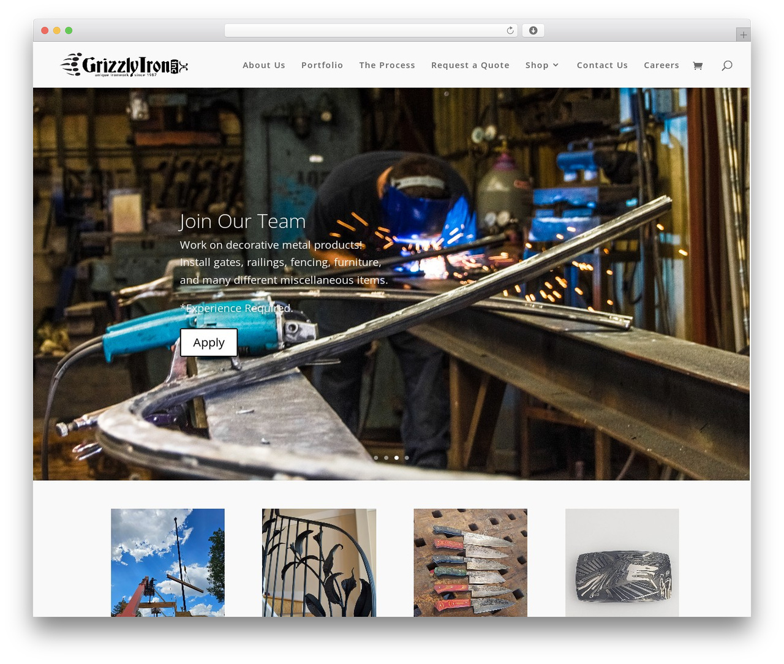
Task: Open the Careers page link
Action: pos(661,65)
